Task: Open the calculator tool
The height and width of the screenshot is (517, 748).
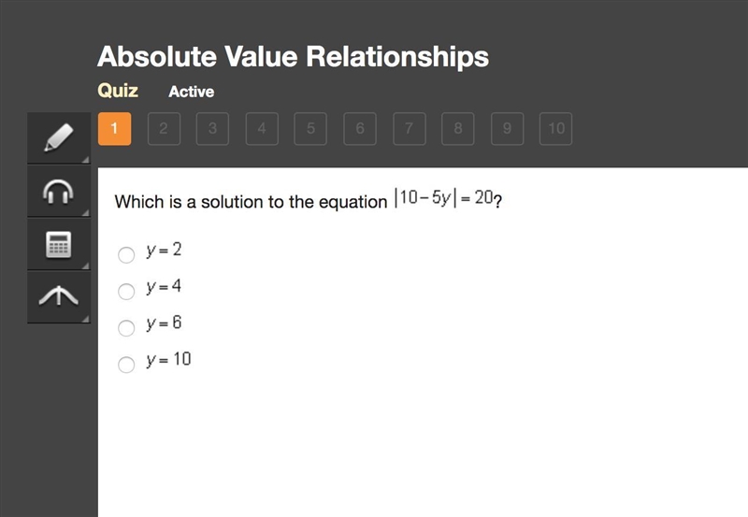Action: [59, 245]
